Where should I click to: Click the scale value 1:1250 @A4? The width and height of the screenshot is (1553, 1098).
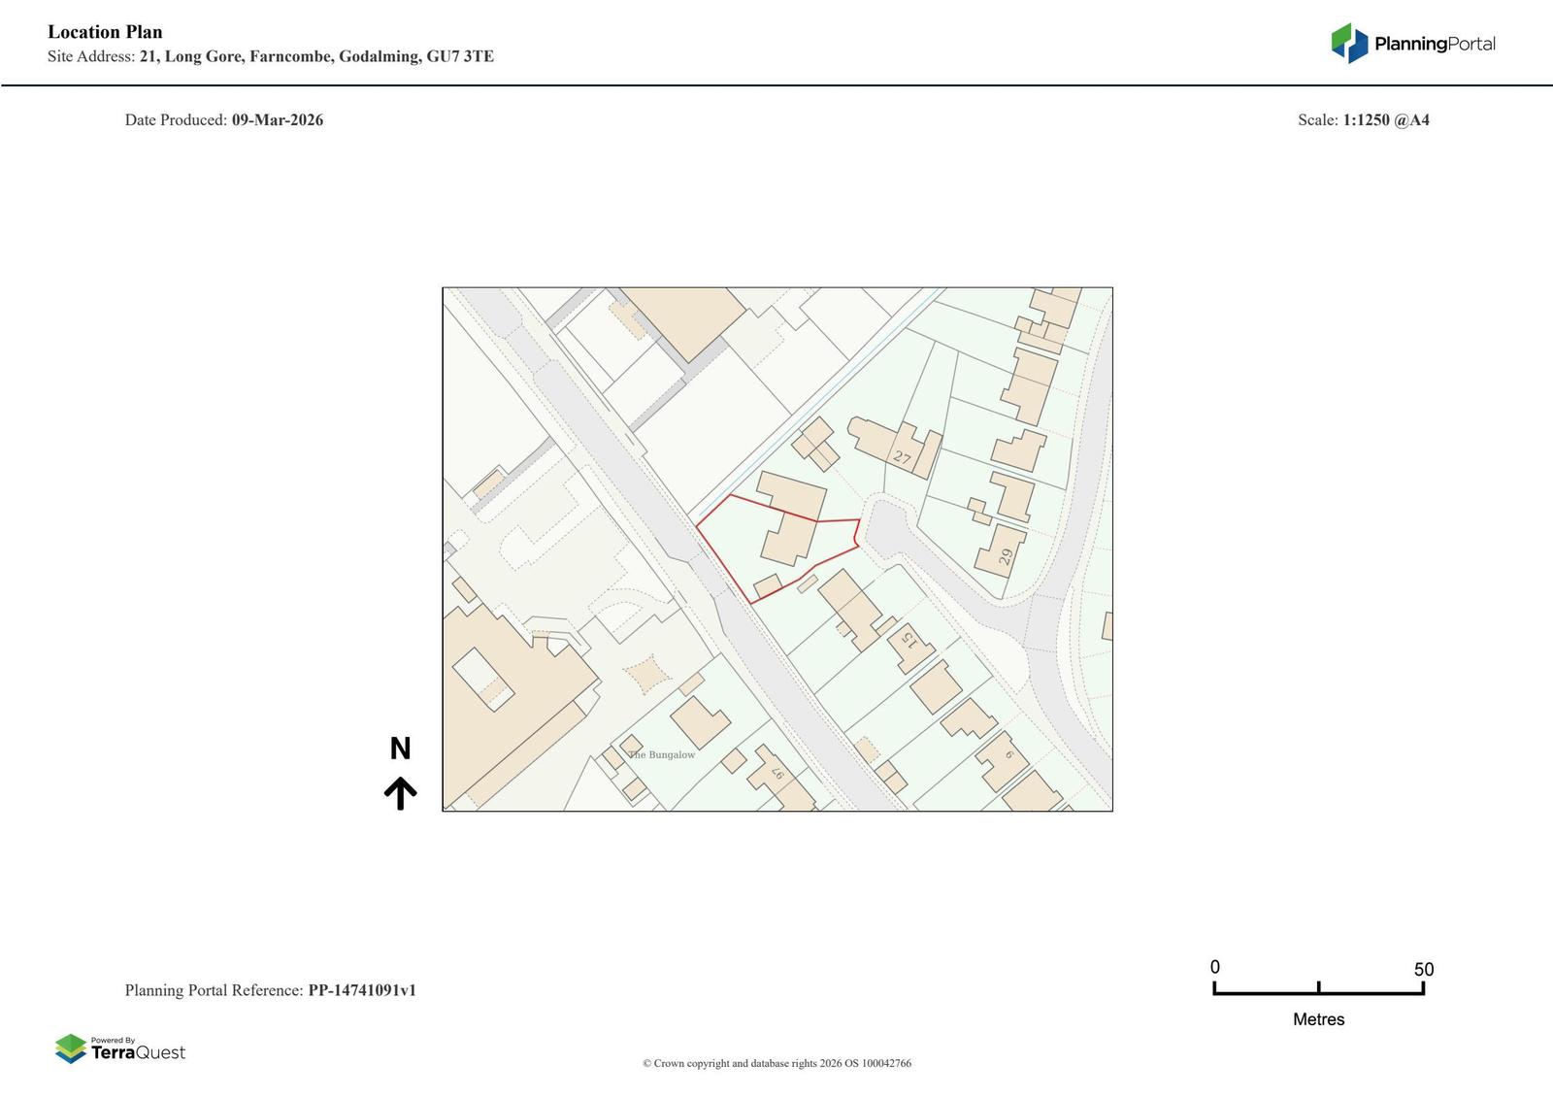point(1385,120)
